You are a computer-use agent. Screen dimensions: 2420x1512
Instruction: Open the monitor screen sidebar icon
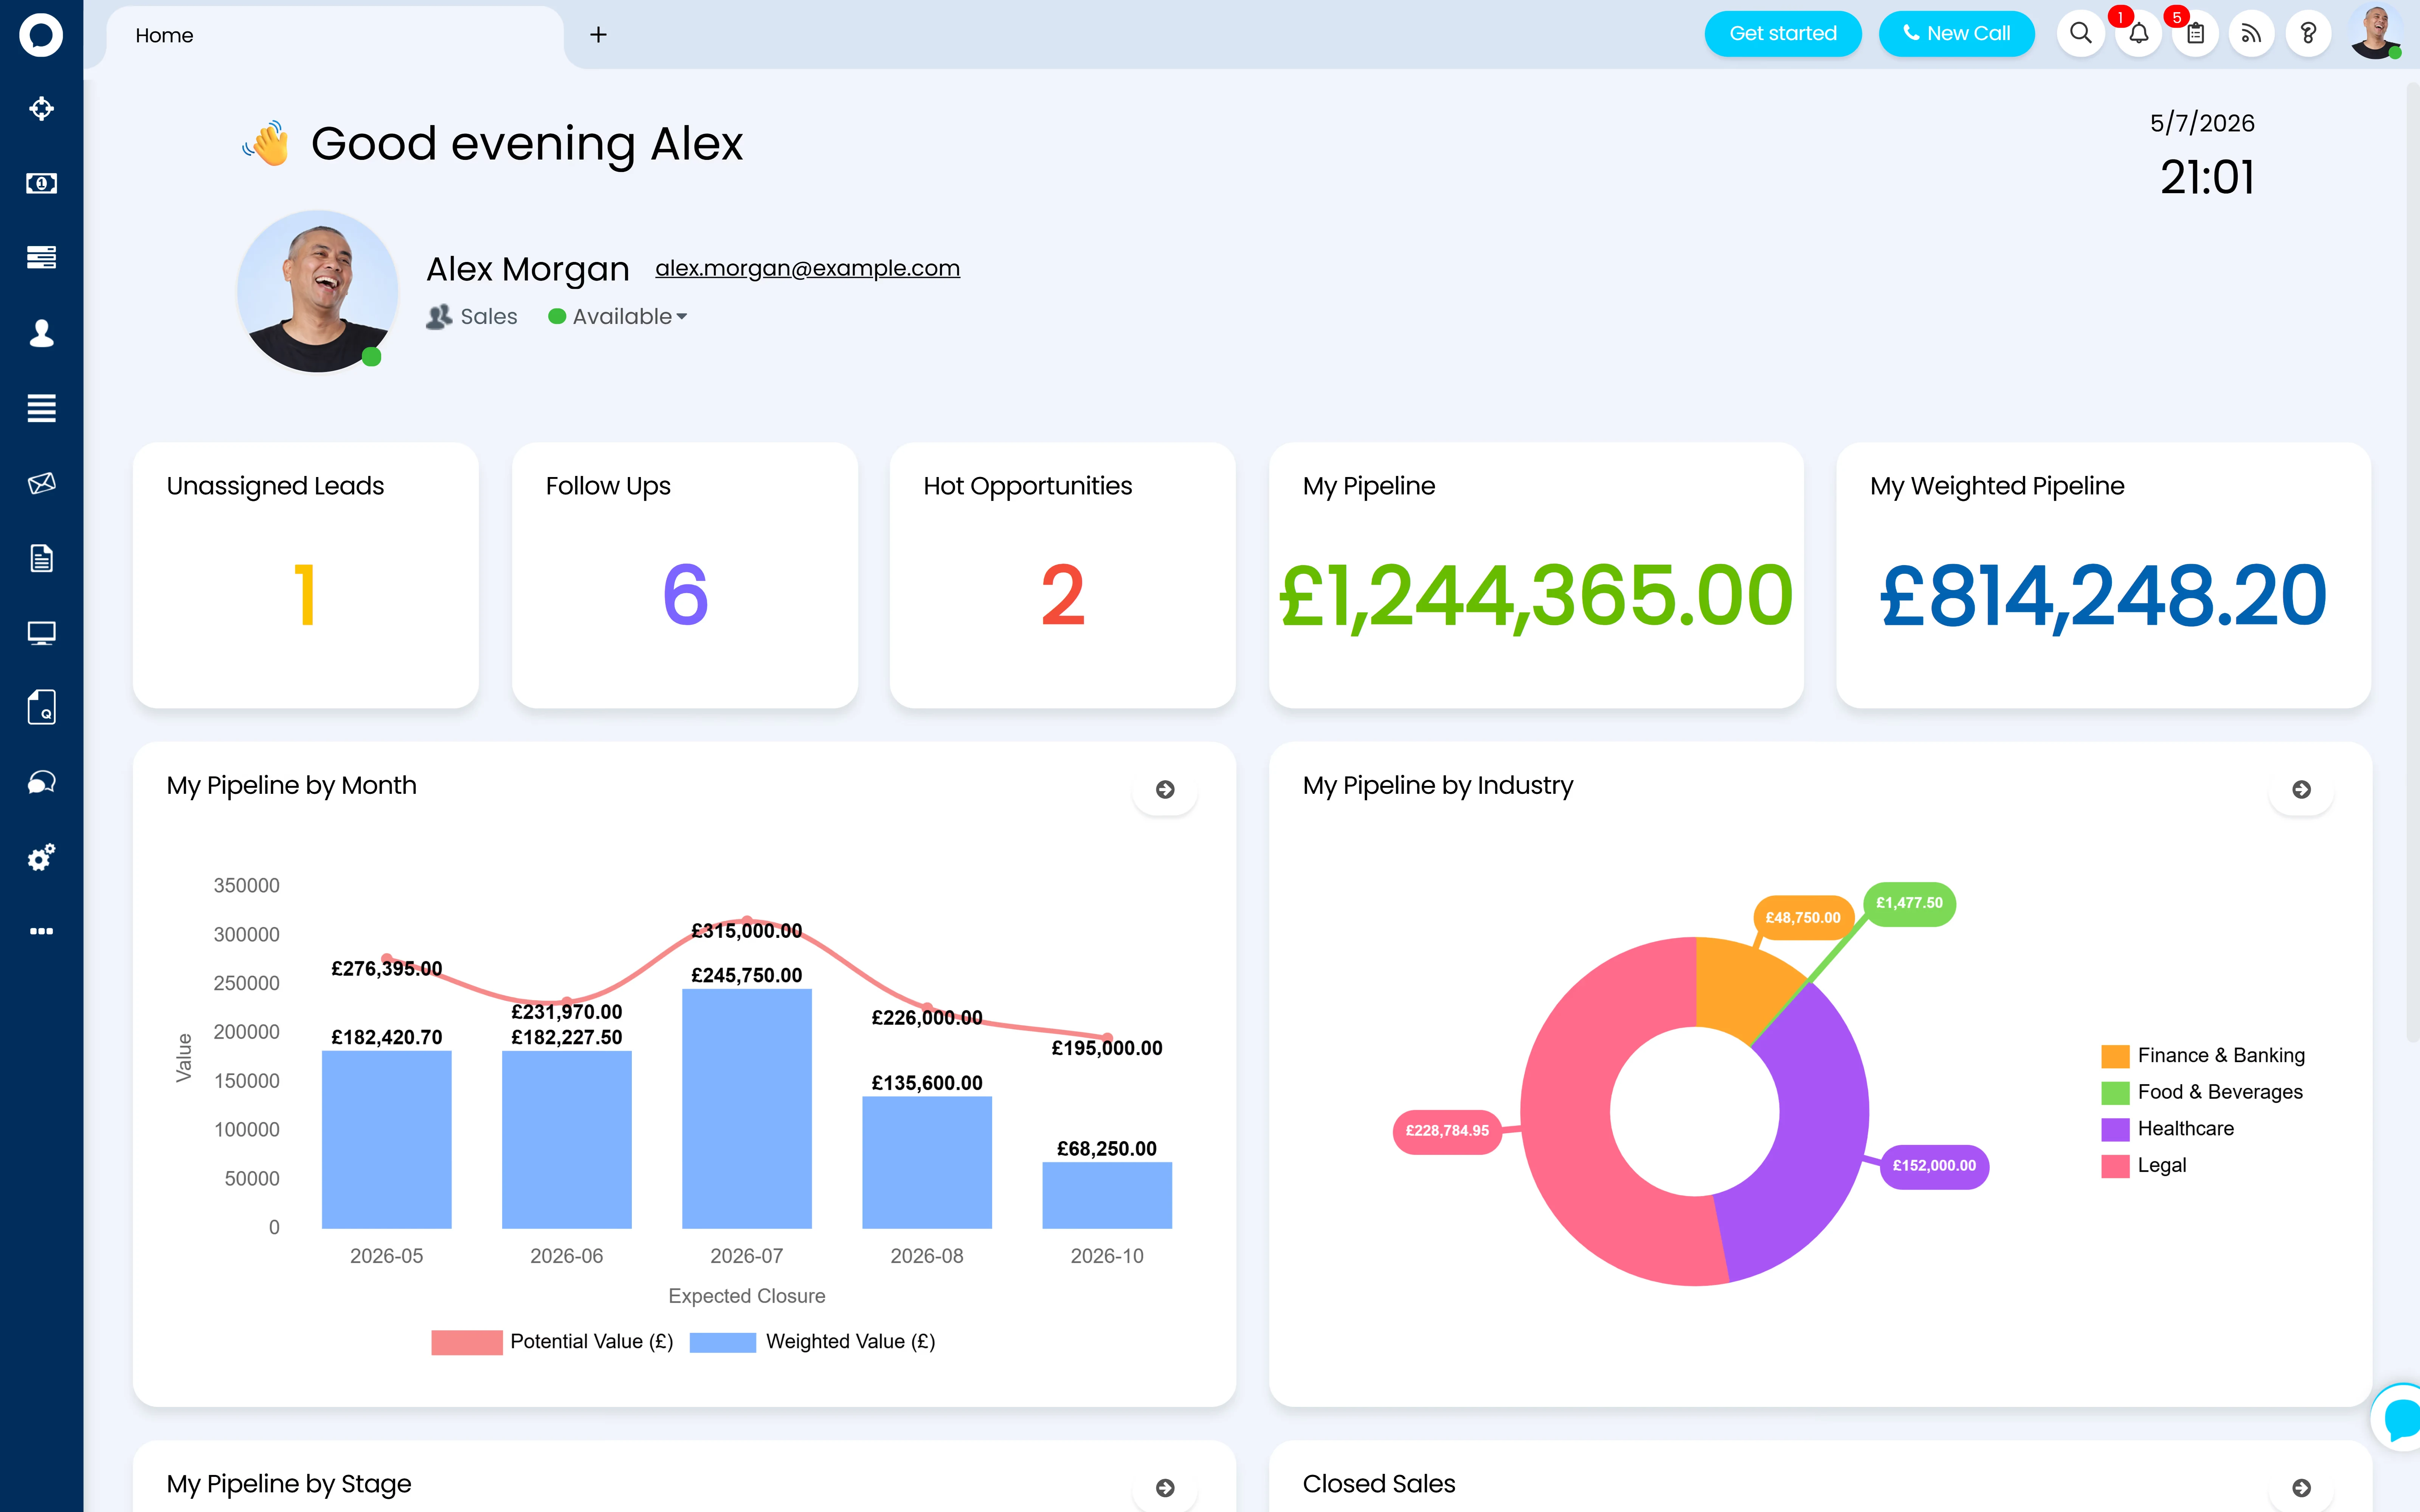click(41, 633)
